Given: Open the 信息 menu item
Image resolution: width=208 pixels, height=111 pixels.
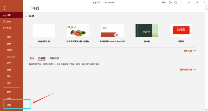Looking at the screenshot, I should (x=9, y=37).
